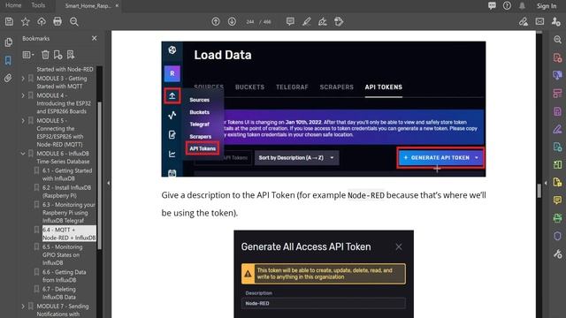566x318 pixels.
Task: Open the share with others icon
Action: pos(556,21)
